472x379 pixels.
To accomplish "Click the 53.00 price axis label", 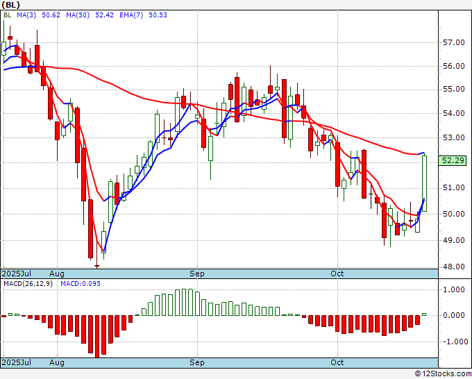I will (x=454, y=138).
